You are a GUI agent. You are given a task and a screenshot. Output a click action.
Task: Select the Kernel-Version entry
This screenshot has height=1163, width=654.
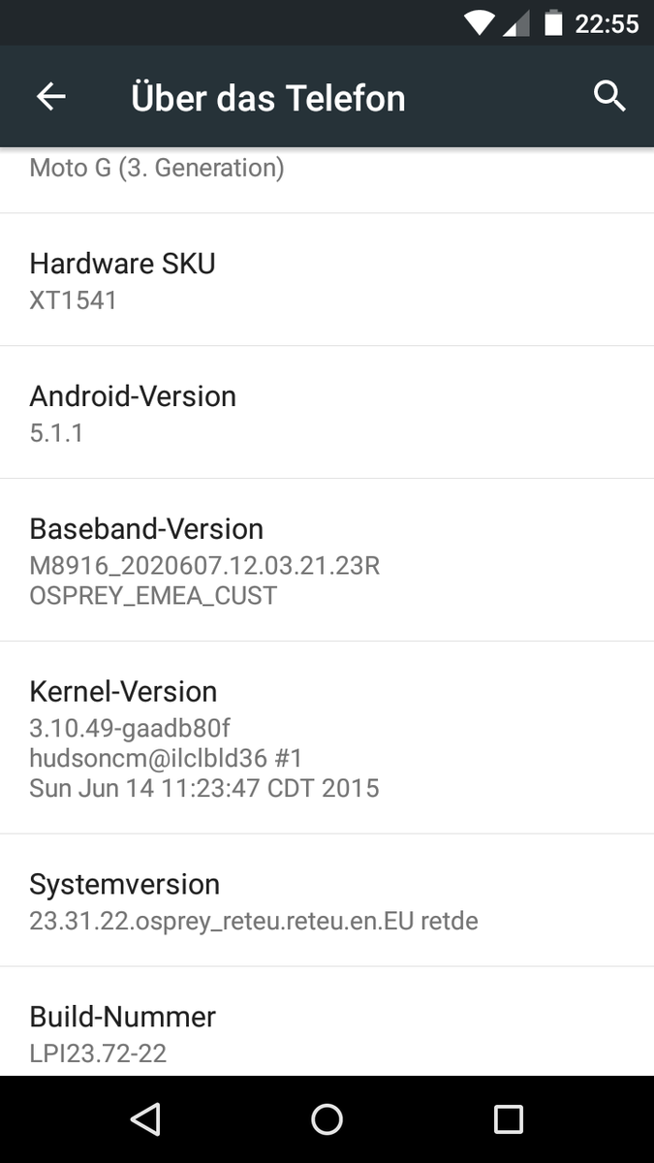click(x=327, y=738)
